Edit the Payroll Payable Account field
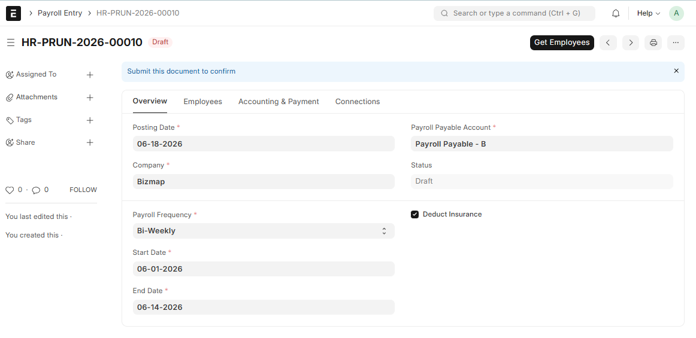696x338 pixels. click(x=542, y=144)
